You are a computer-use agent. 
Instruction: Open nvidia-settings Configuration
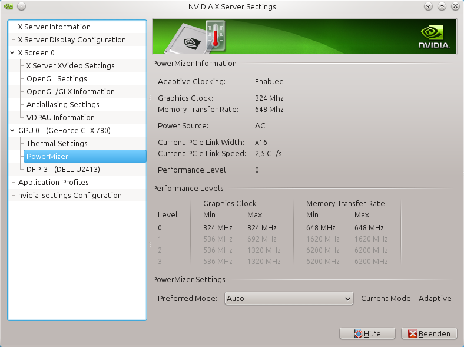[70, 196]
